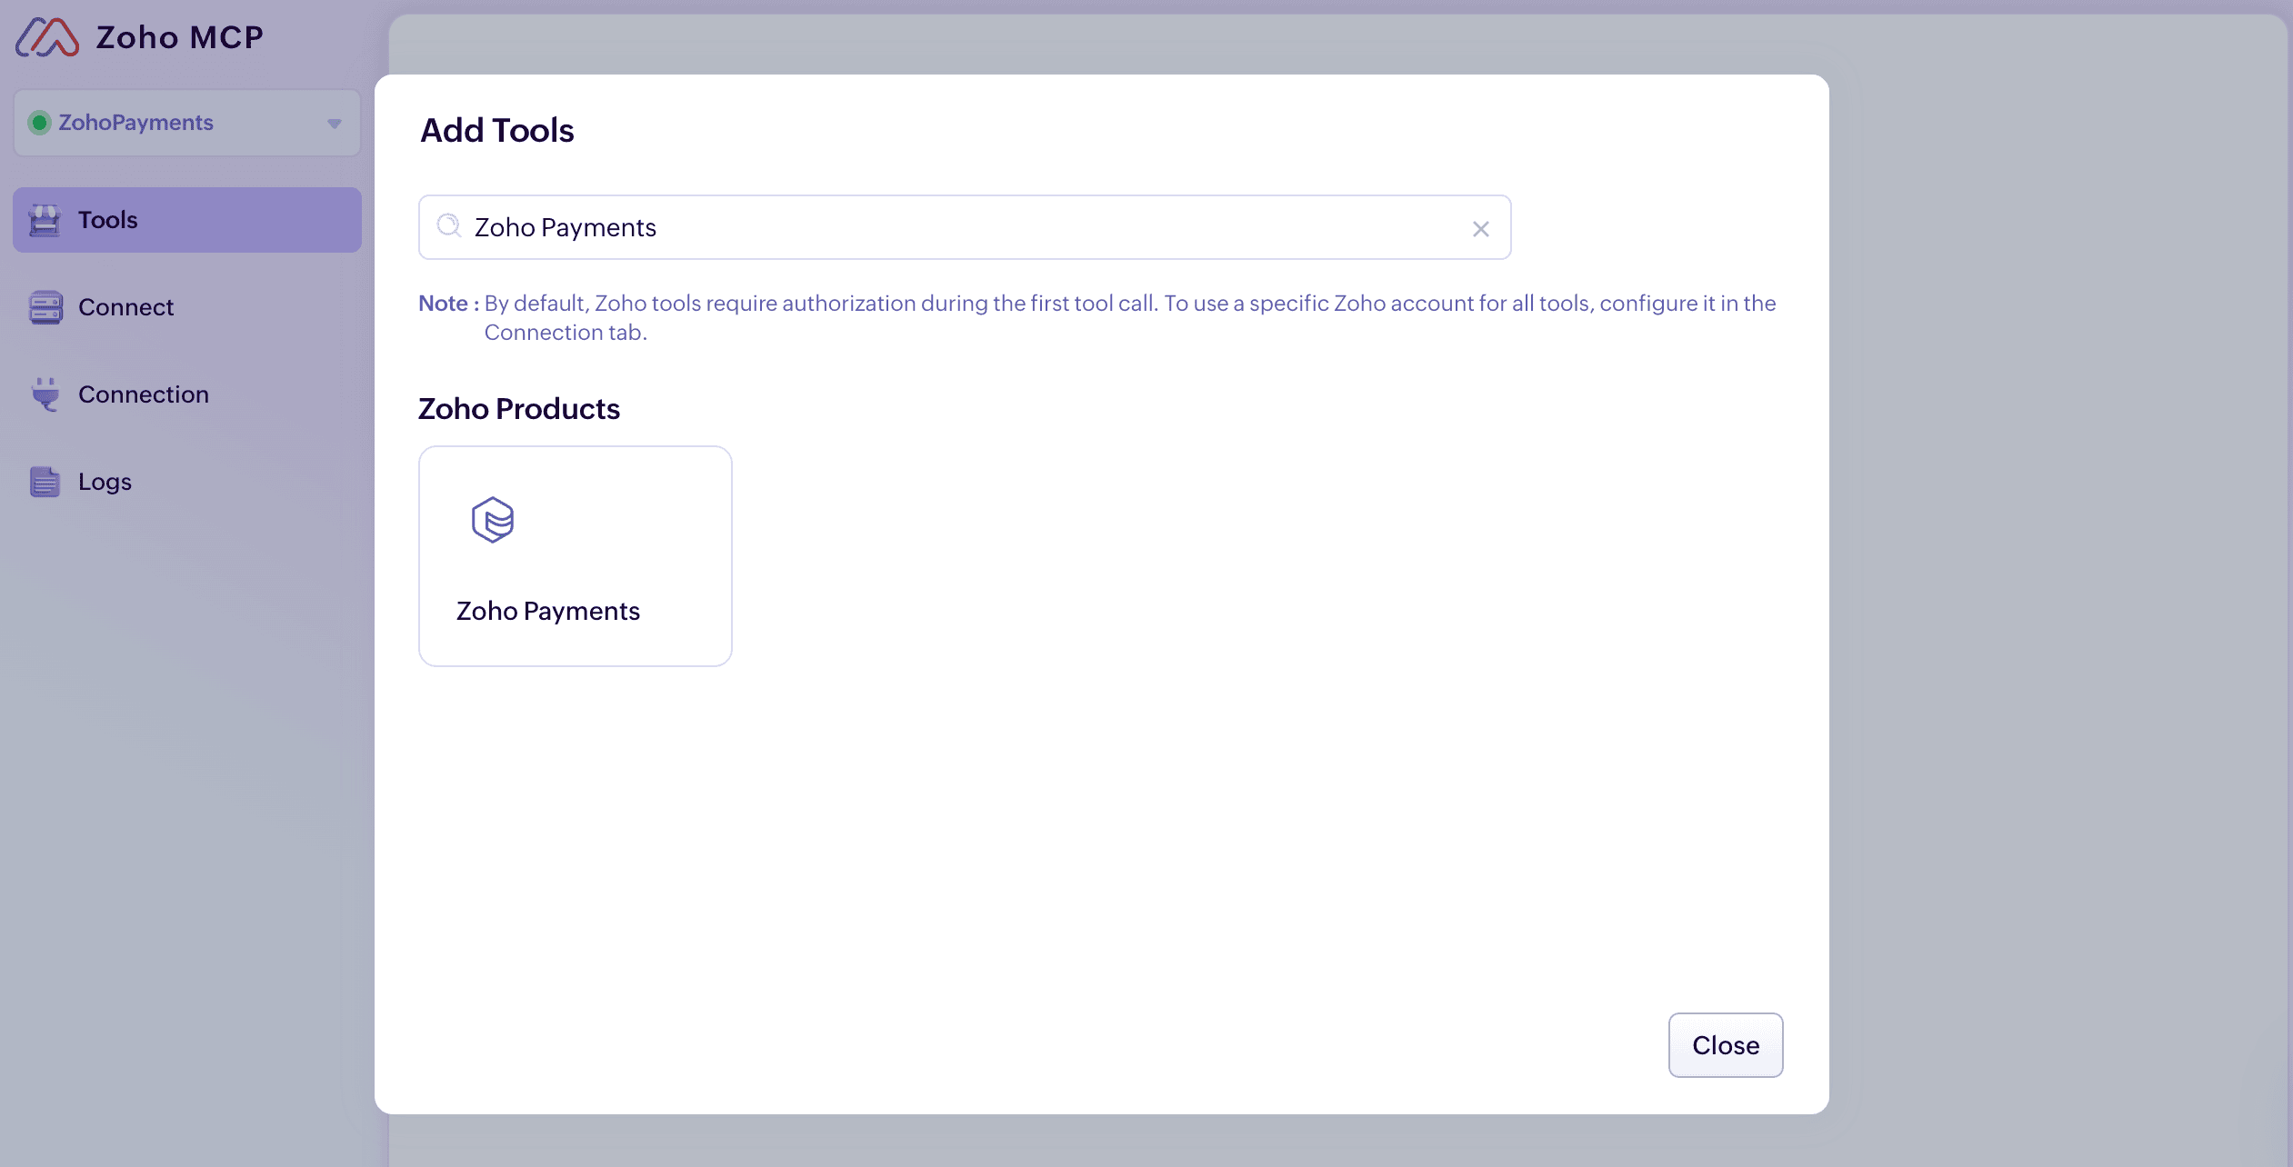Click the green status indicator dot
Image resolution: width=2293 pixels, height=1167 pixels.
(x=39, y=123)
